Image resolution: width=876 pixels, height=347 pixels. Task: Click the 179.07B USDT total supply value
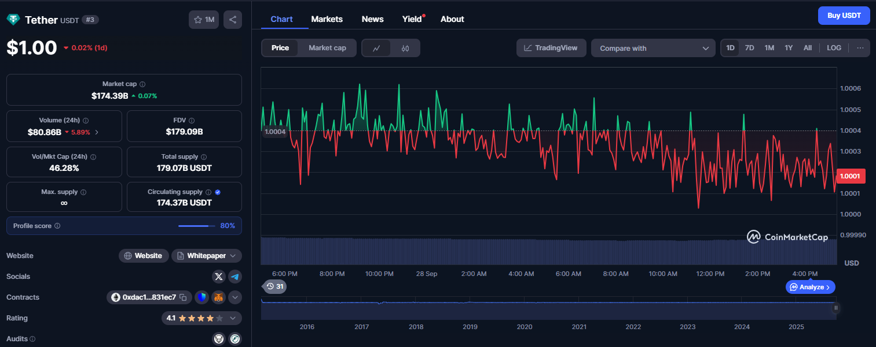[x=184, y=168]
